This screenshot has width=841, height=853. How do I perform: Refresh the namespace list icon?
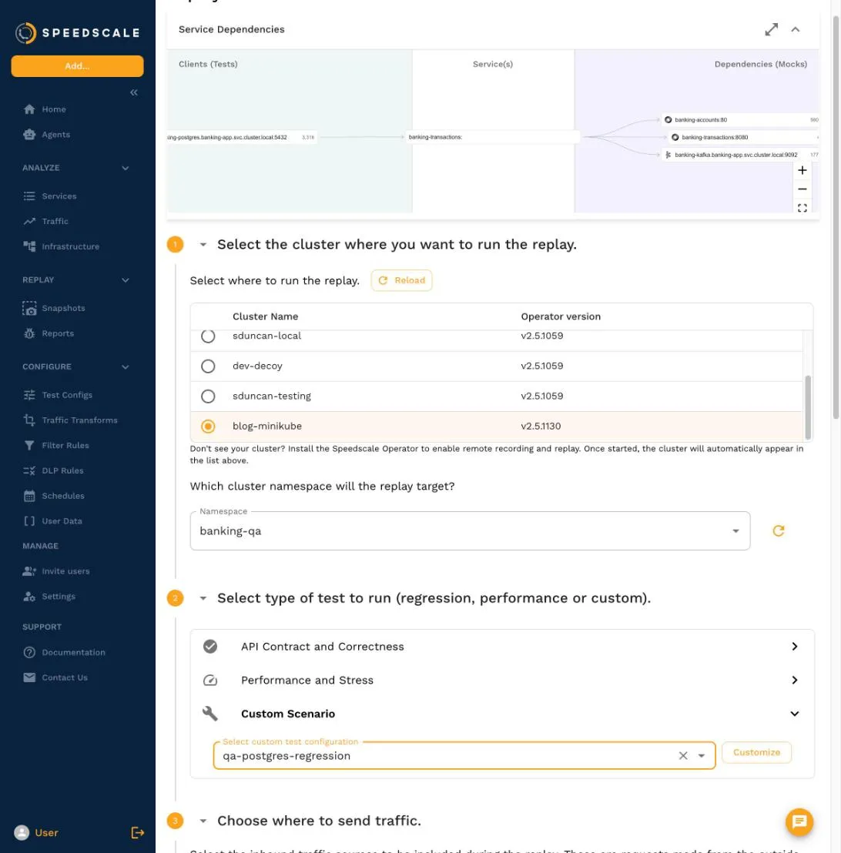779,531
